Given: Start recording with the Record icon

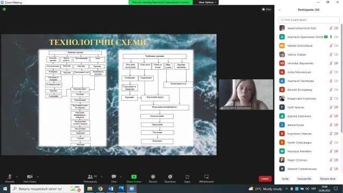Looking at the screenshot, I should point(153,176).
